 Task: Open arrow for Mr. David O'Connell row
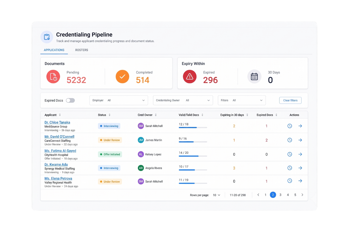pos(300,140)
